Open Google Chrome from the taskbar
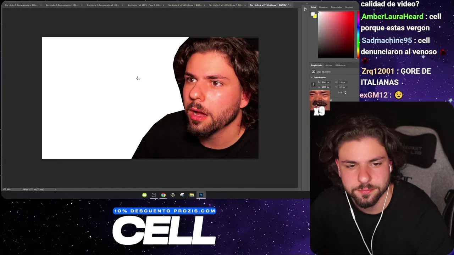Viewport: 454px width, 255px height. [163, 195]
